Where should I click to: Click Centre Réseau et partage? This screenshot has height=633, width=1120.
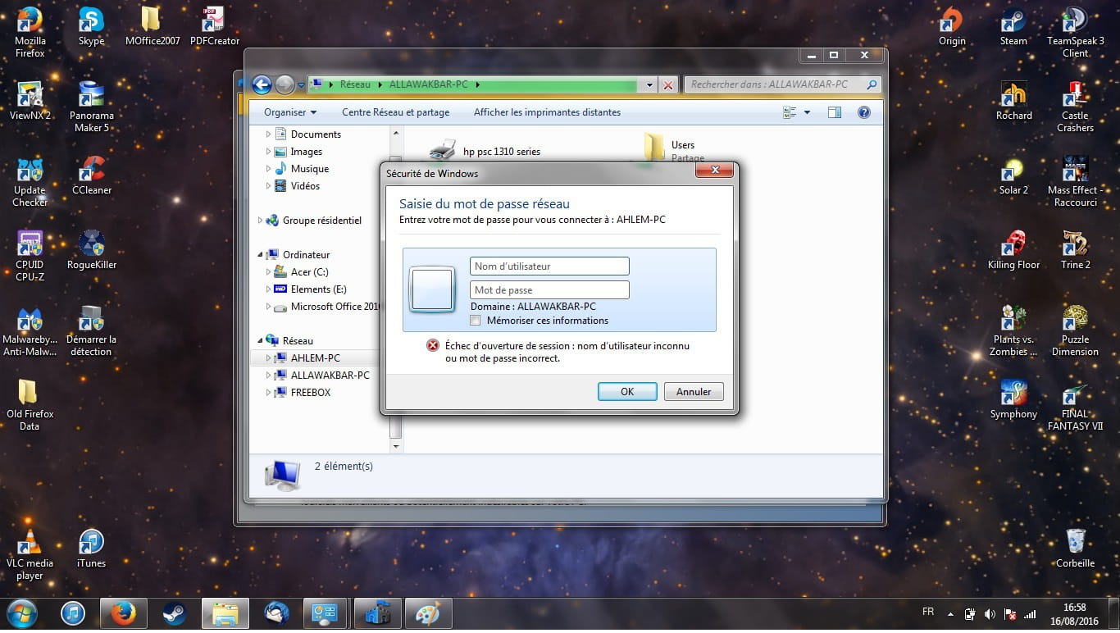[x=395, y=112]
